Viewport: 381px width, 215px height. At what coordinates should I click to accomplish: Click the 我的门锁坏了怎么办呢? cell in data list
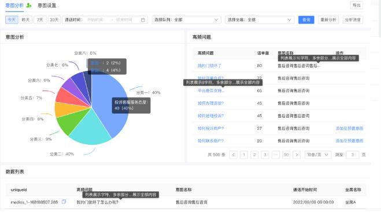(x=98, y=202)
